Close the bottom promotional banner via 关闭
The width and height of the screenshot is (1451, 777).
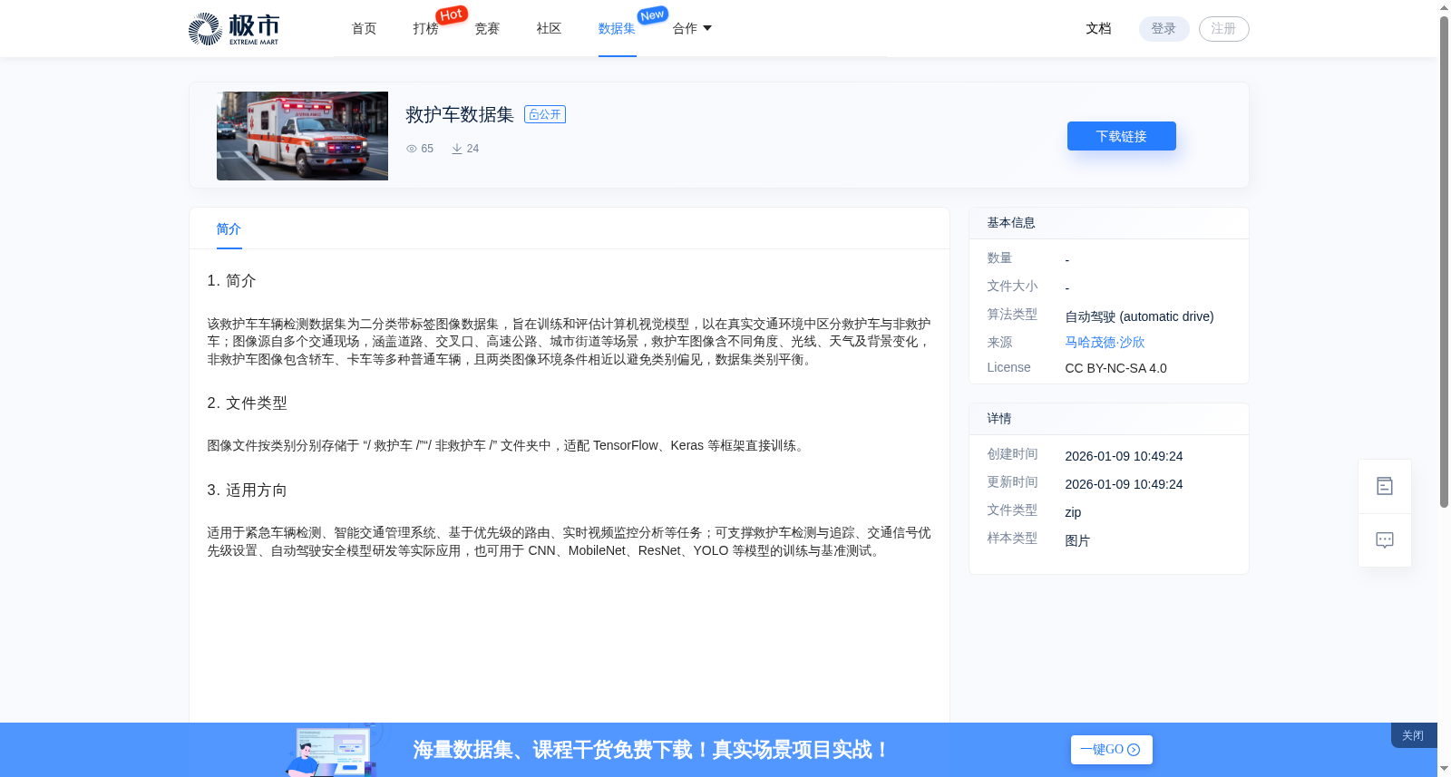tap(1413, 735)
